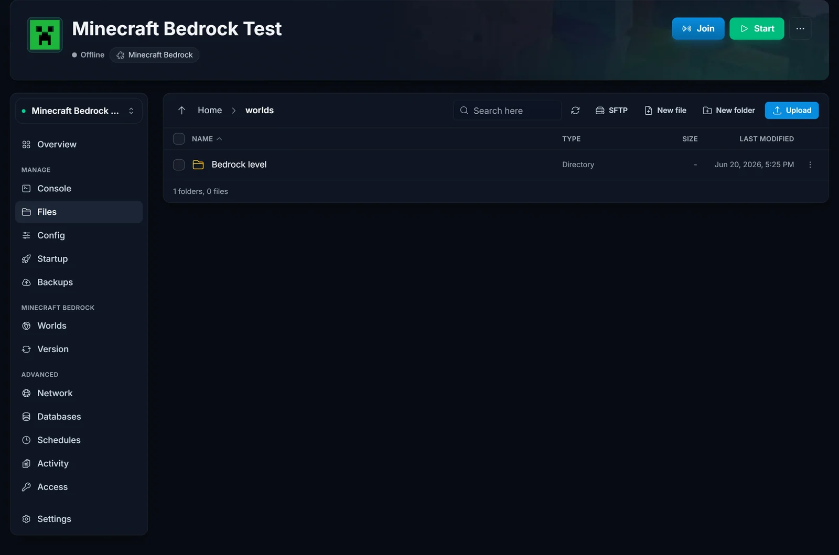Click the Minecraft Bedrock game tag
Screen dimensions: 839x555
[x=154, y=55]
